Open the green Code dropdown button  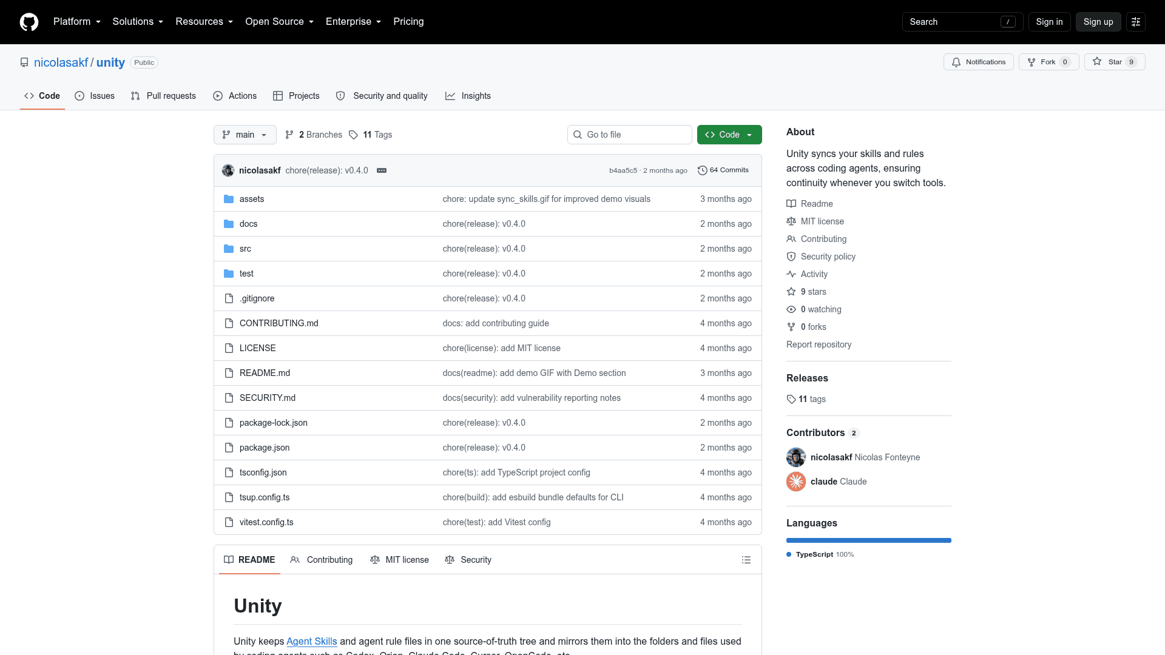pyautogui.click(x=729, y=135)
